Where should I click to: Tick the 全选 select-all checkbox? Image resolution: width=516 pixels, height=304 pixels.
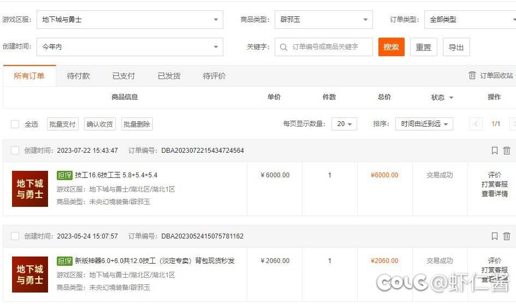(x=15, y=124)
